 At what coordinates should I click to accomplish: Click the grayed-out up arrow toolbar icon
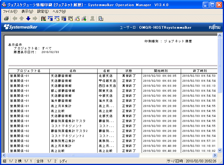[x=22, y=18]
